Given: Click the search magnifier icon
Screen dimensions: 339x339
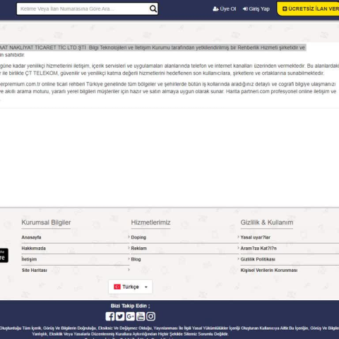Looking at the screenshot, I should point(153,9).
